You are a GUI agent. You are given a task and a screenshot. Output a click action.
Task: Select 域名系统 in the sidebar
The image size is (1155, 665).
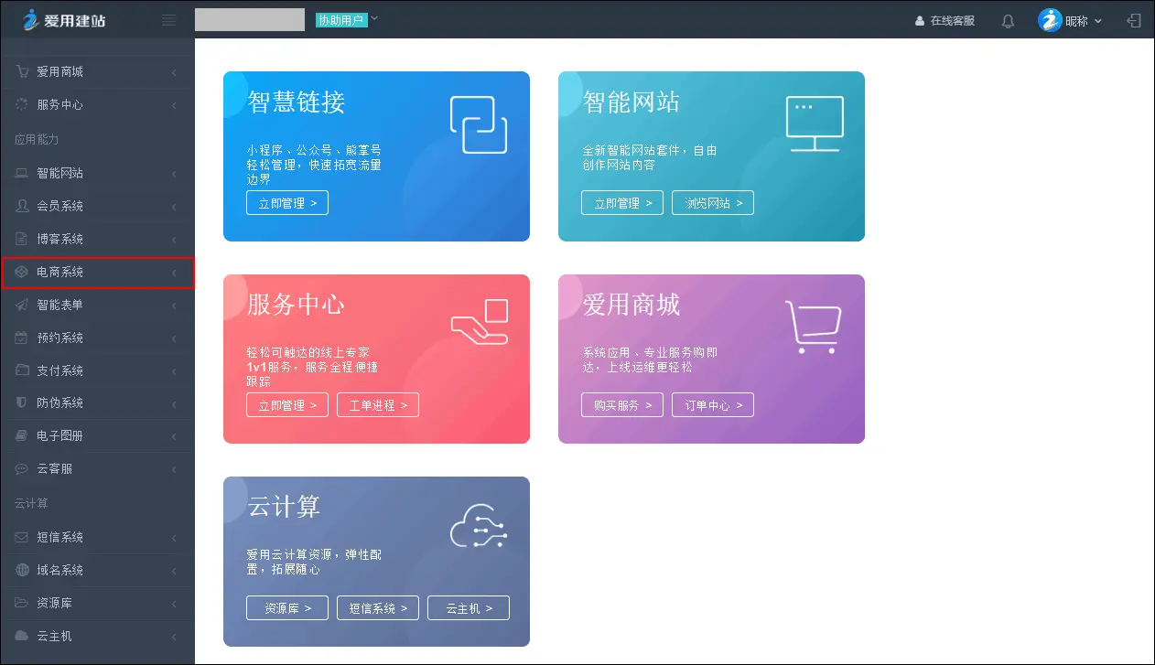pyautogui.click(x=97, y=570)
